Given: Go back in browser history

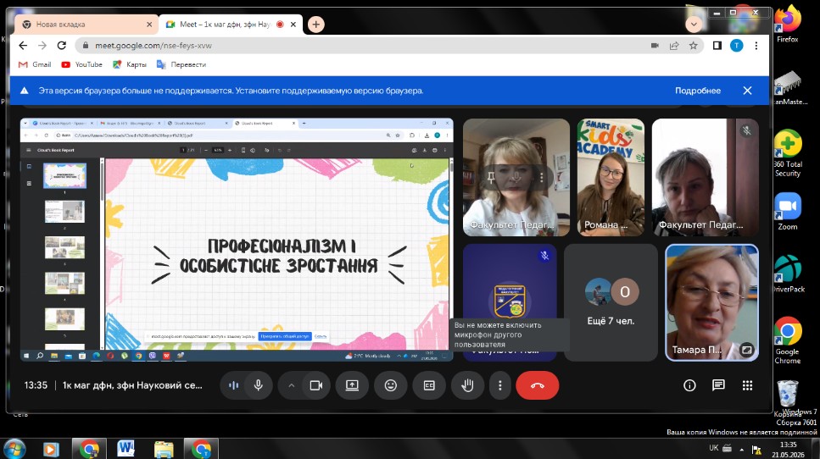Looking at the screenshot, I should 23,46.
